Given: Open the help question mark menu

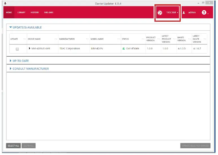Looking at the screenshot, I should pos(205,13).
